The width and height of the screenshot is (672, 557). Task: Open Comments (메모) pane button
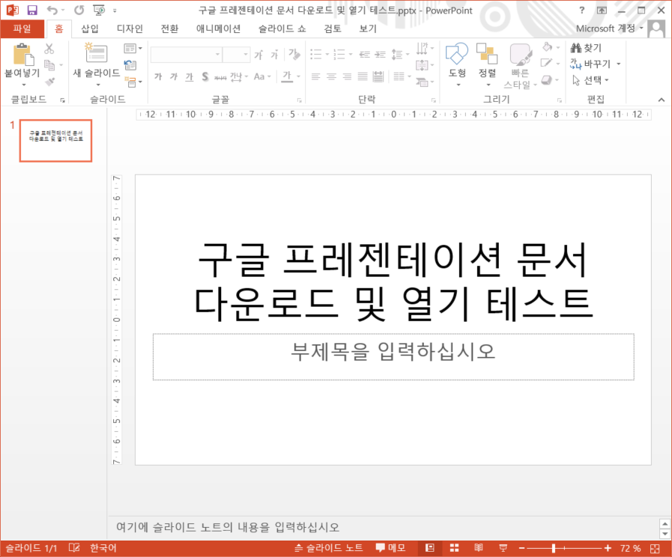390,548
